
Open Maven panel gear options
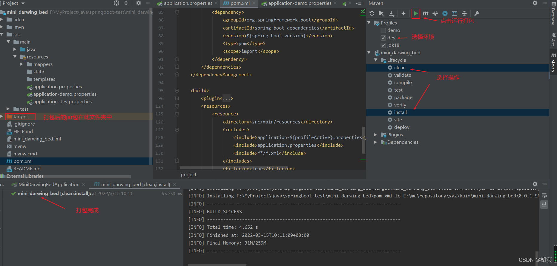click(x=535, y=3)
